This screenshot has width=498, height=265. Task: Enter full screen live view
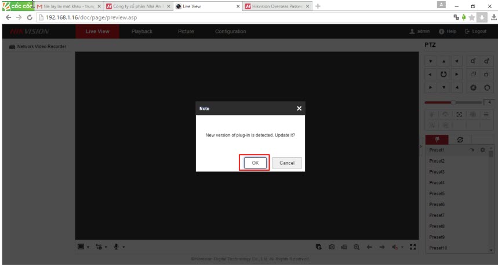(x=413, y=247)
